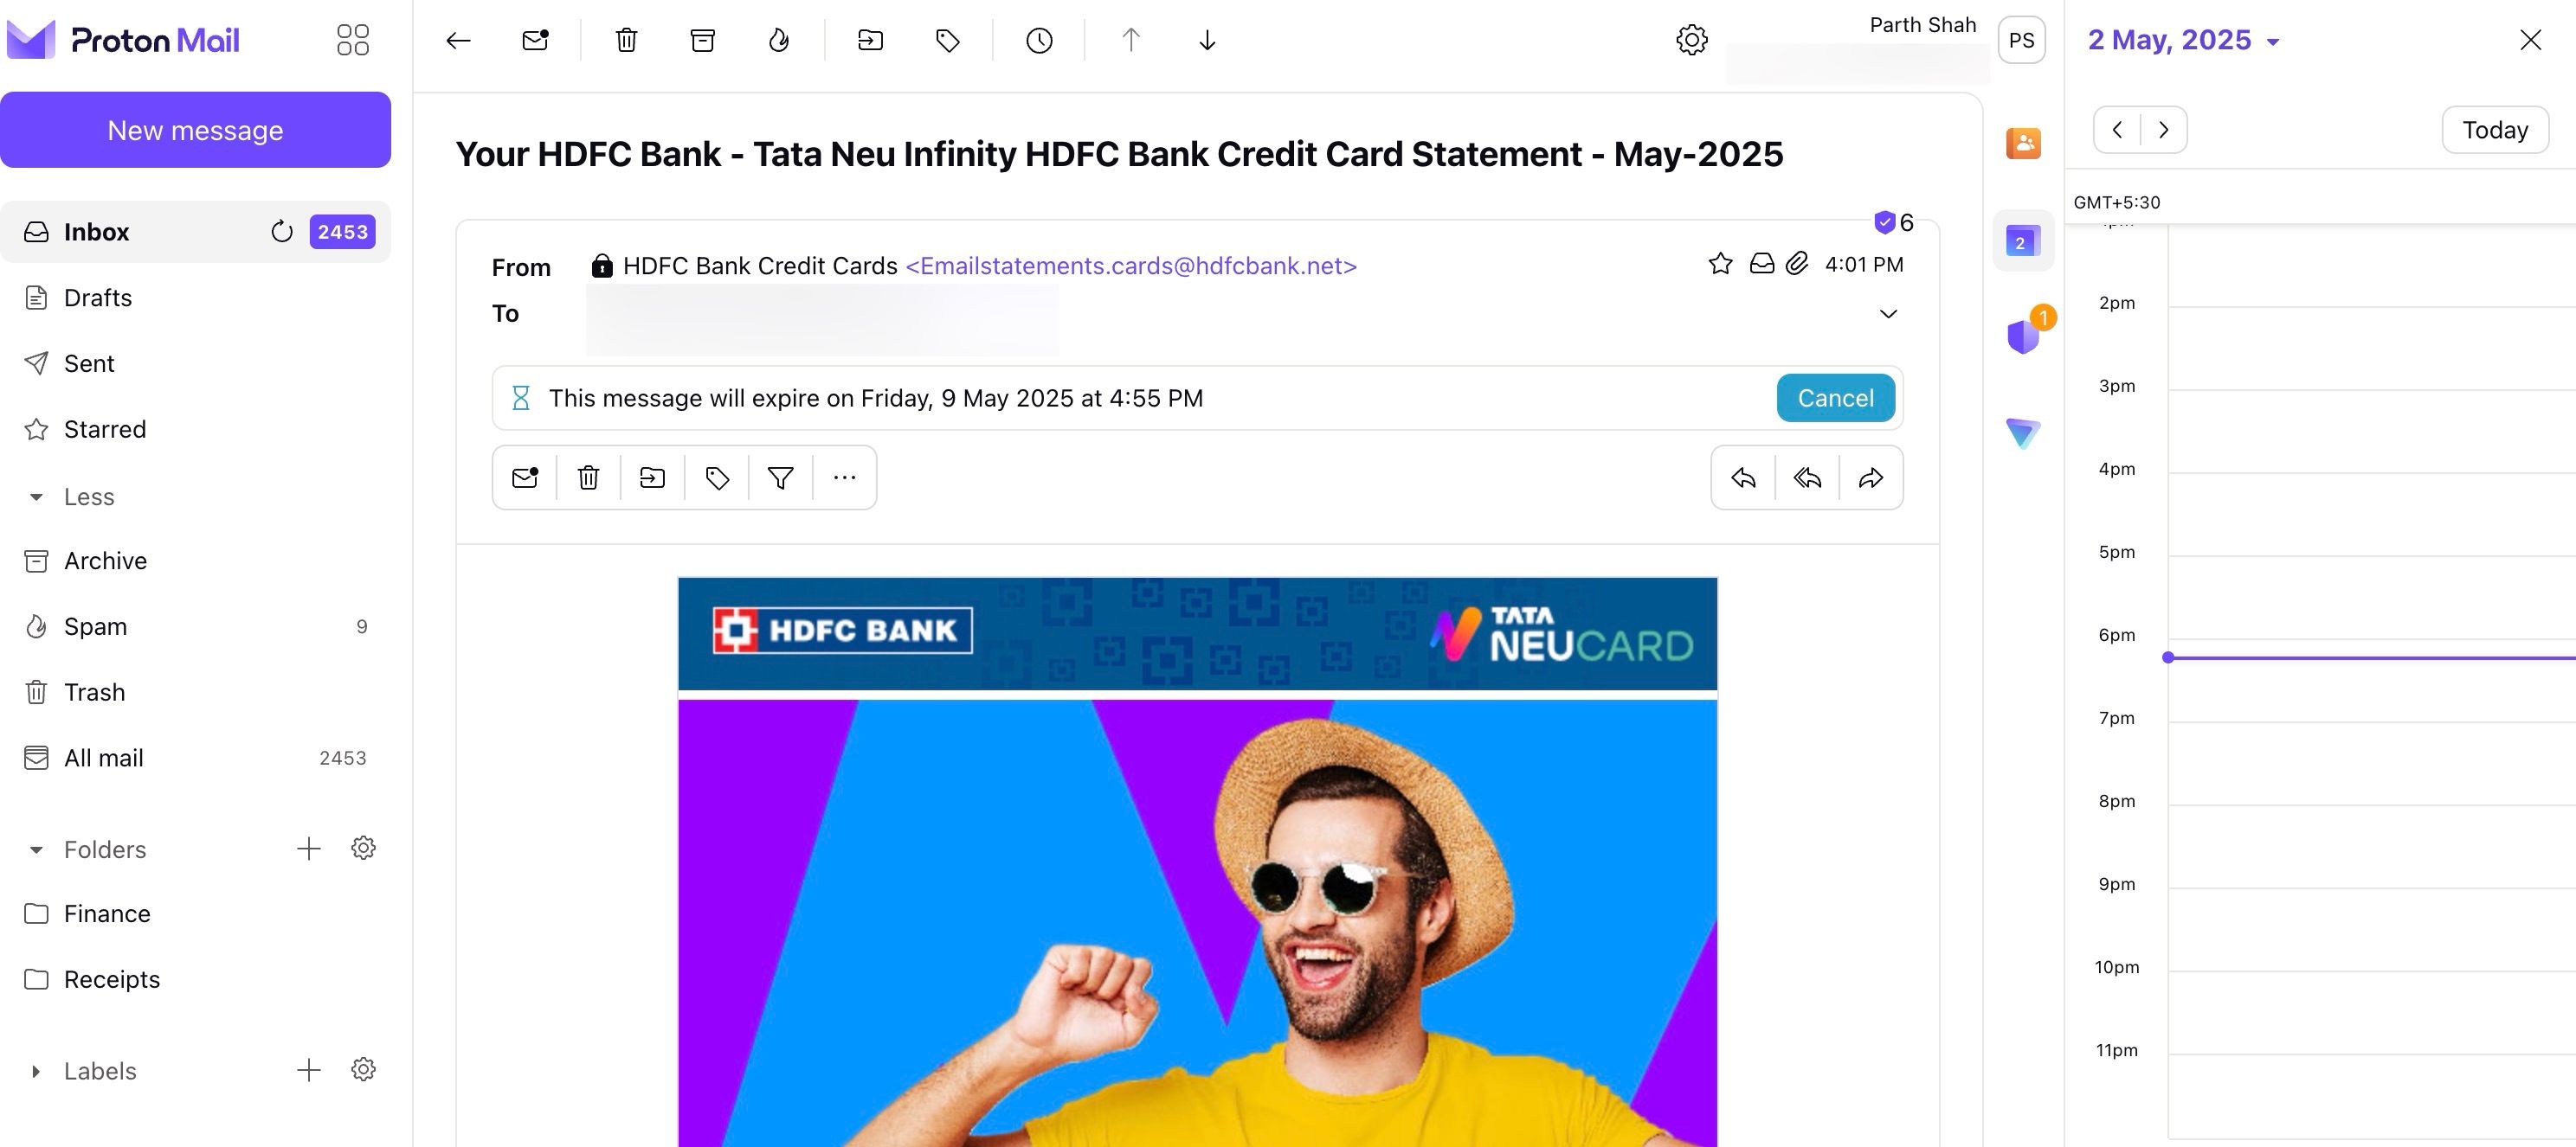The height and width of the screenshot is (1147, 2576).
Task: Expand the Labels section
Action: point(36,1071)
